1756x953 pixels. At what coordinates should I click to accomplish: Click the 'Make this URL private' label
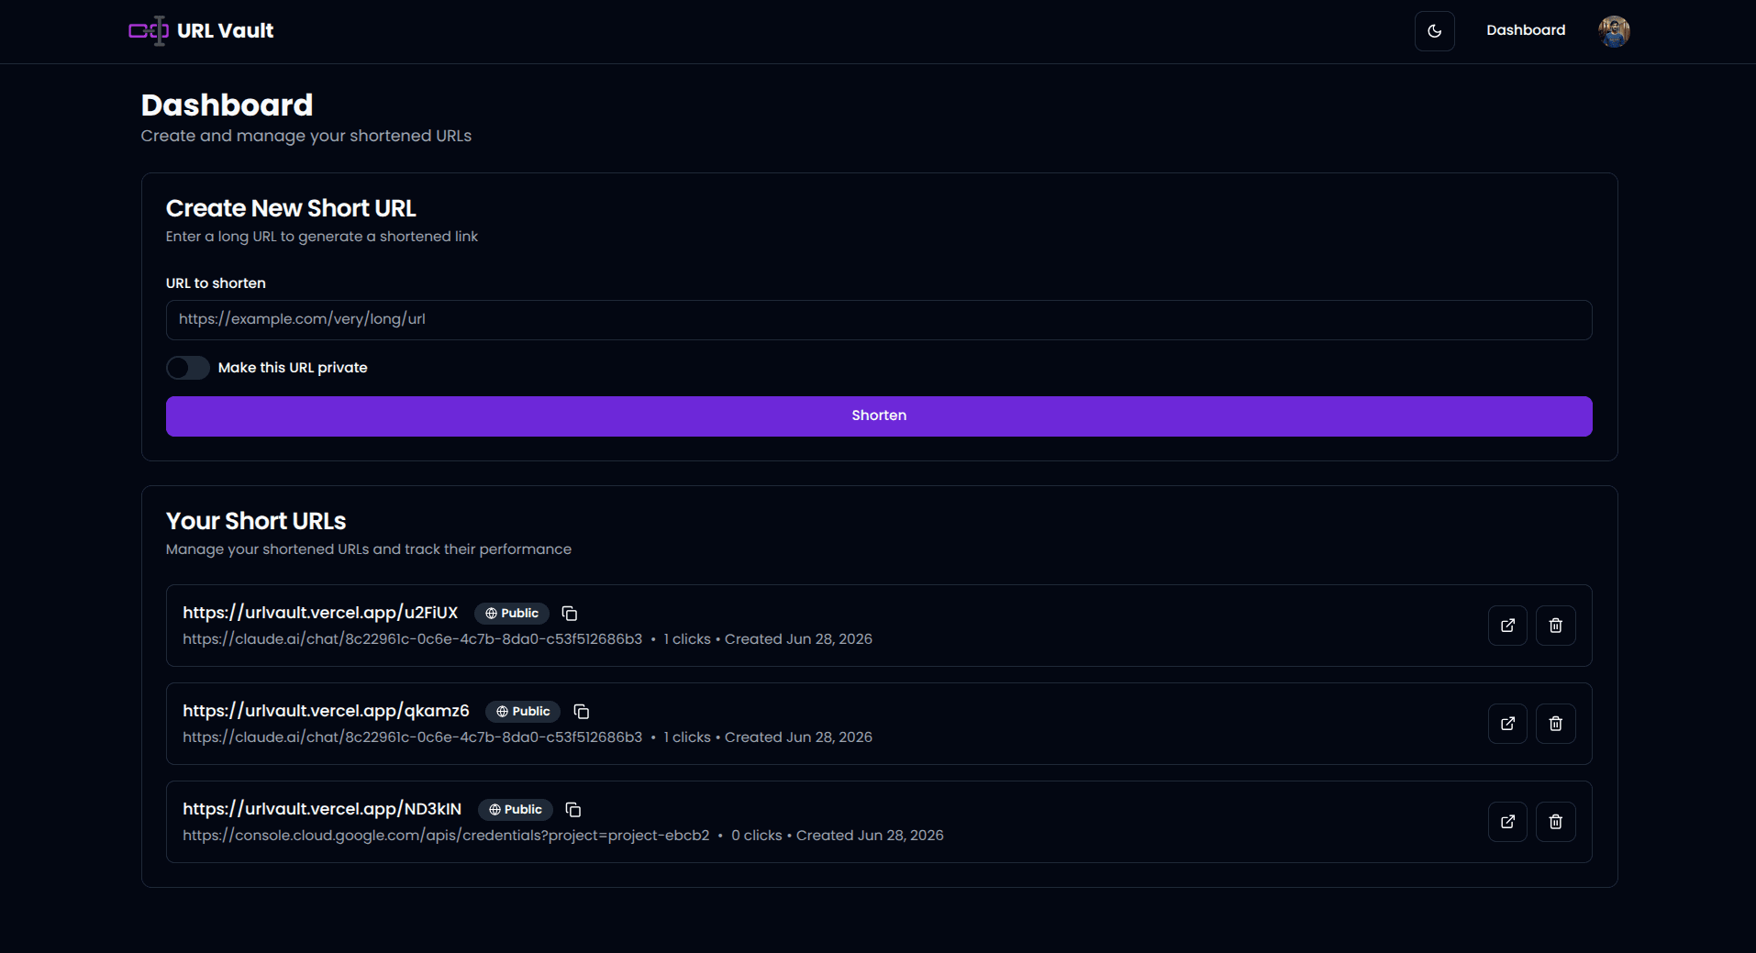(x=293, y=368)
